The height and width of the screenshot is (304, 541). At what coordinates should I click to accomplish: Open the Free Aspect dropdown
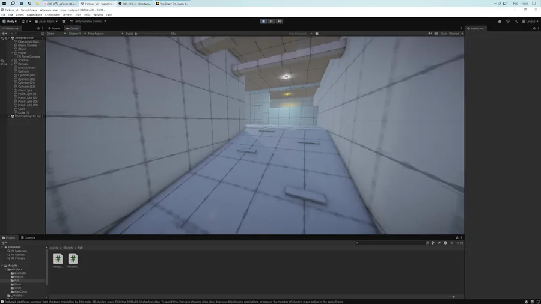(105, 34)
